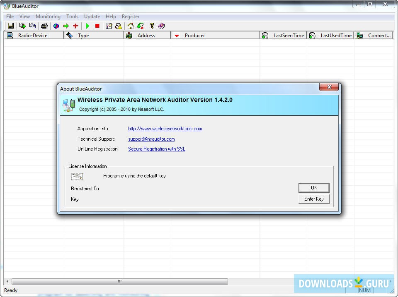
Task: Open the wirelessnetworktools.com link
Action: (165, 129)
